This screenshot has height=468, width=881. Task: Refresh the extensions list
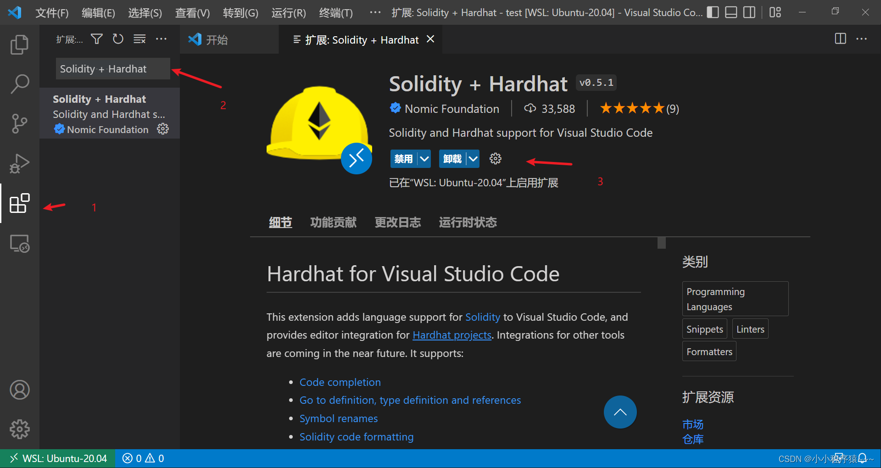coord(118,39)
